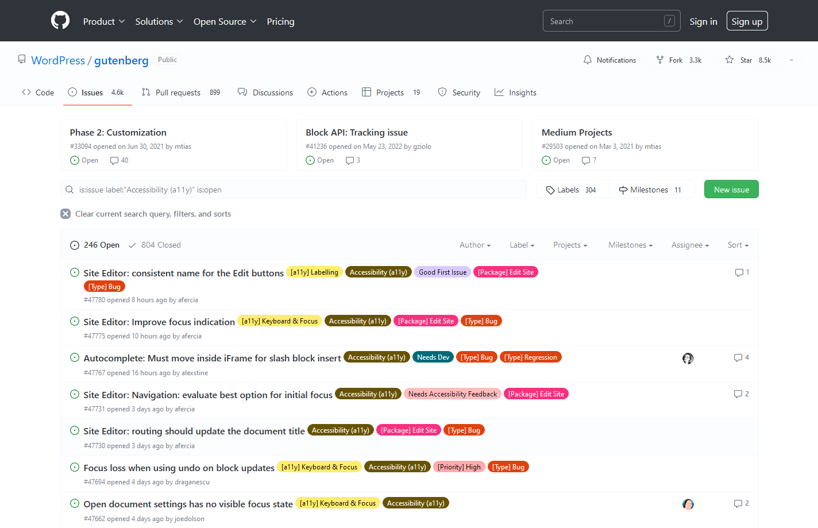Image resolution: width=818 pixels, height=528 pixels.
Task: Expand the Product menu
Action: coord(104,21)
